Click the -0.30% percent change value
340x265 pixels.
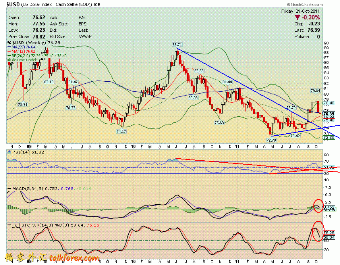point(311,17)
